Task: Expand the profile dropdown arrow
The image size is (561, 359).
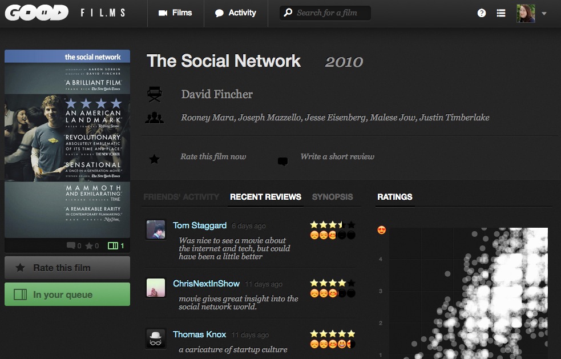Action: [544, 14]
